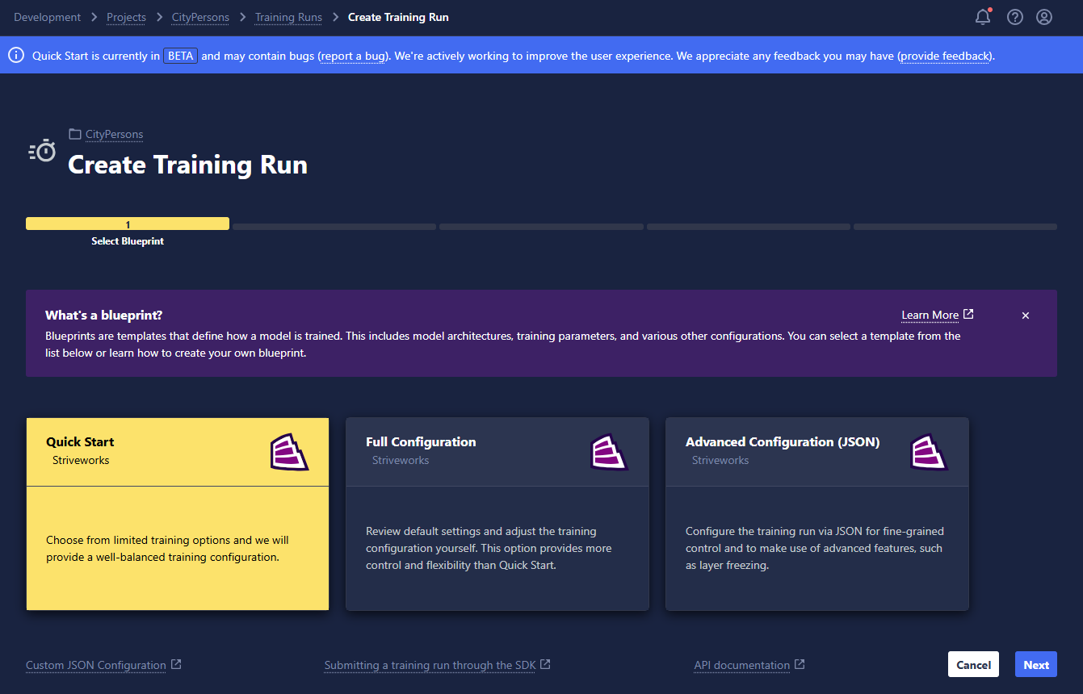Open the CityPersons link above the title
This screenshot has height=694, width=1083.
115,134
